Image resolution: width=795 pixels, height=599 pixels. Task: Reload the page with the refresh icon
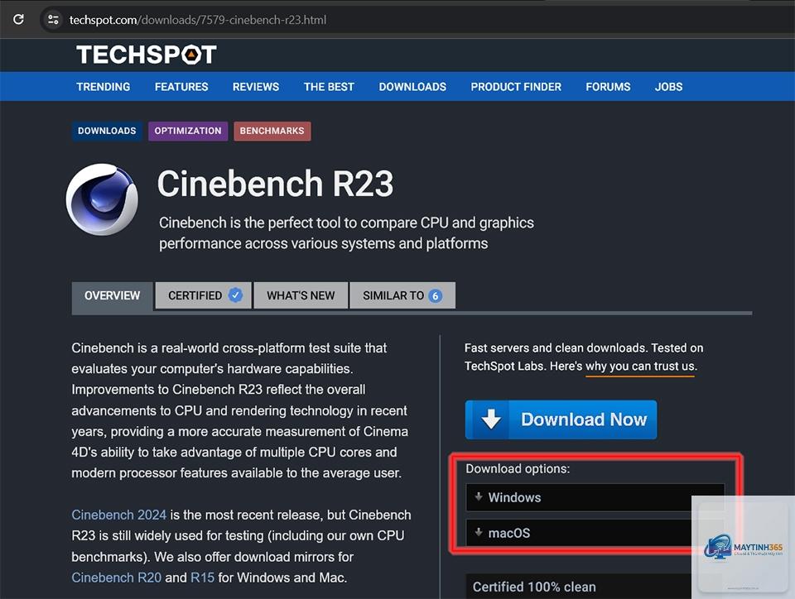18,19
